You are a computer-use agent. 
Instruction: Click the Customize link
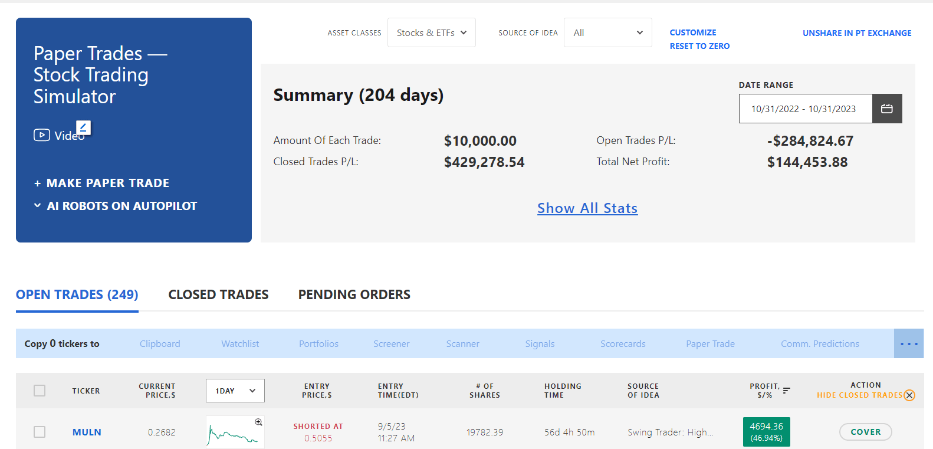coord(693,32)
